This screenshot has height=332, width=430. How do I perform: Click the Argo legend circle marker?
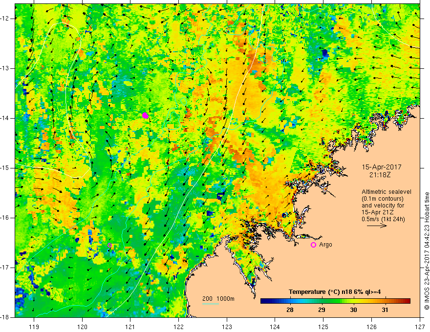click(313, 245)
